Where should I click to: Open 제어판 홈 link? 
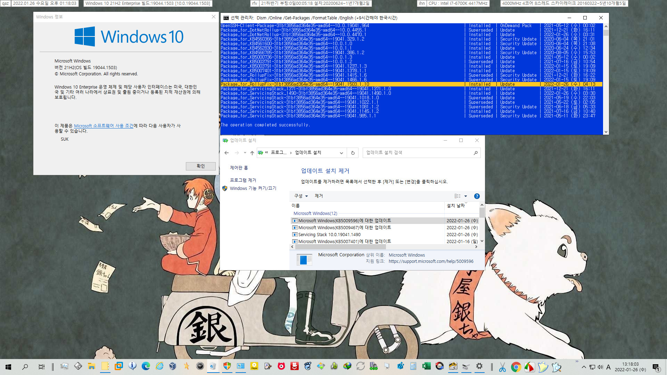click(x=239, y=168)
